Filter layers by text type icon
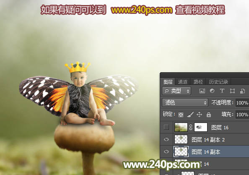The height and width of the screenshot is (175, 249). (222, 91)
